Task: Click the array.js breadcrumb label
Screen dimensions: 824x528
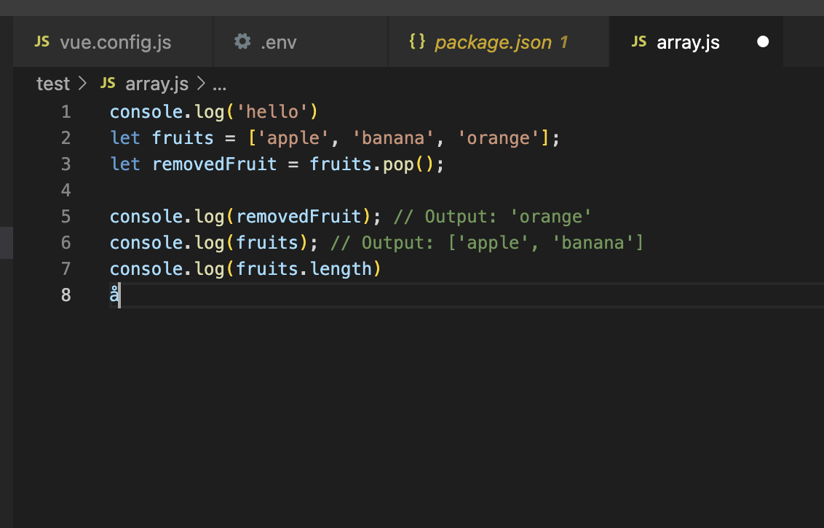Action: 157,84
